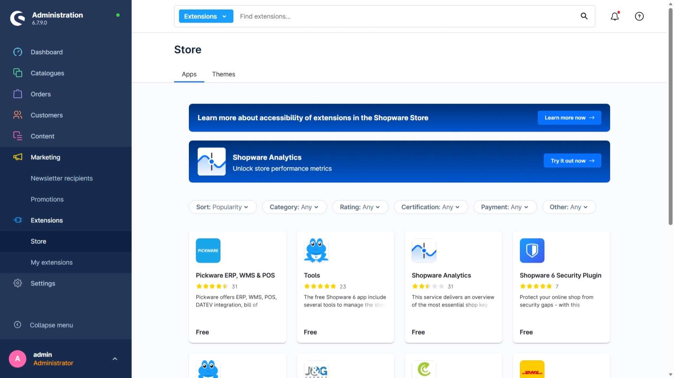Viewport: 674px width, 378px height.
Task: Click the J&G Agency app logo
Action: (x=316, y=369)
